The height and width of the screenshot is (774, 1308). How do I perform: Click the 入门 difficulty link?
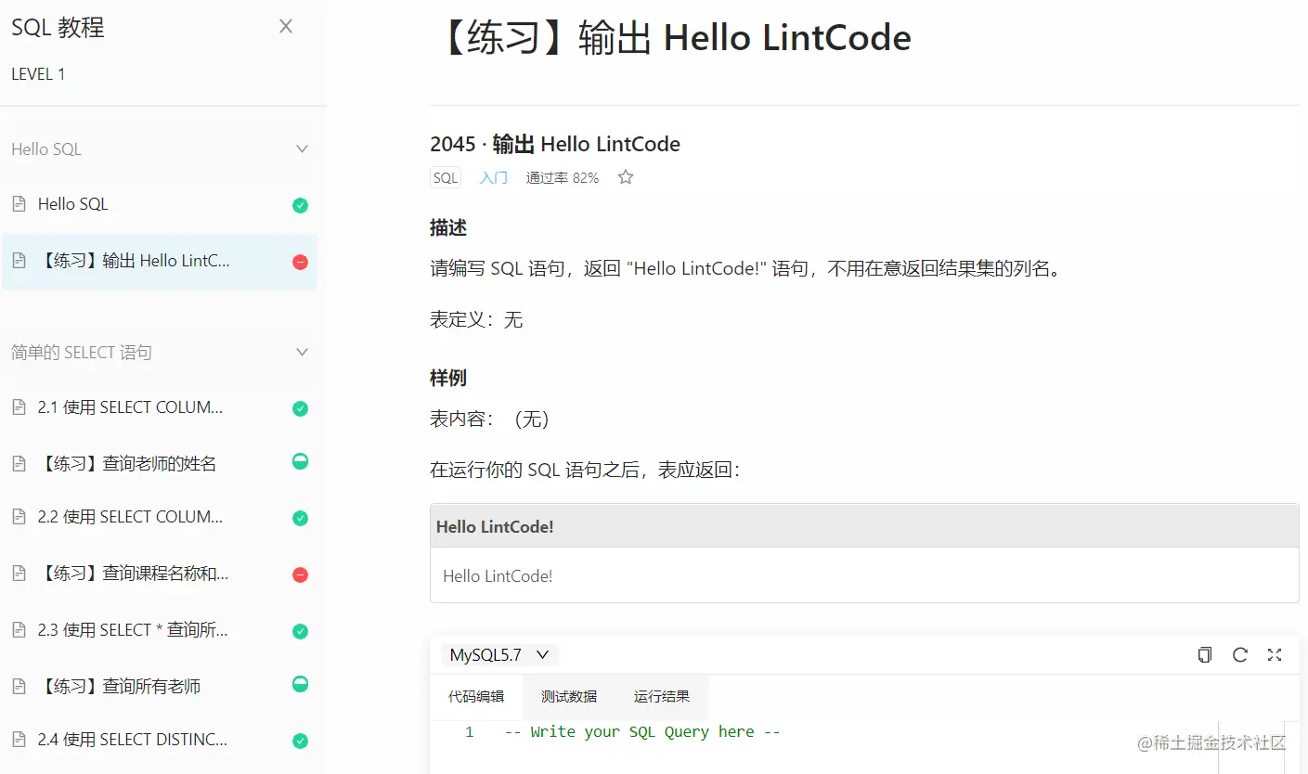[x=494, y=177]
